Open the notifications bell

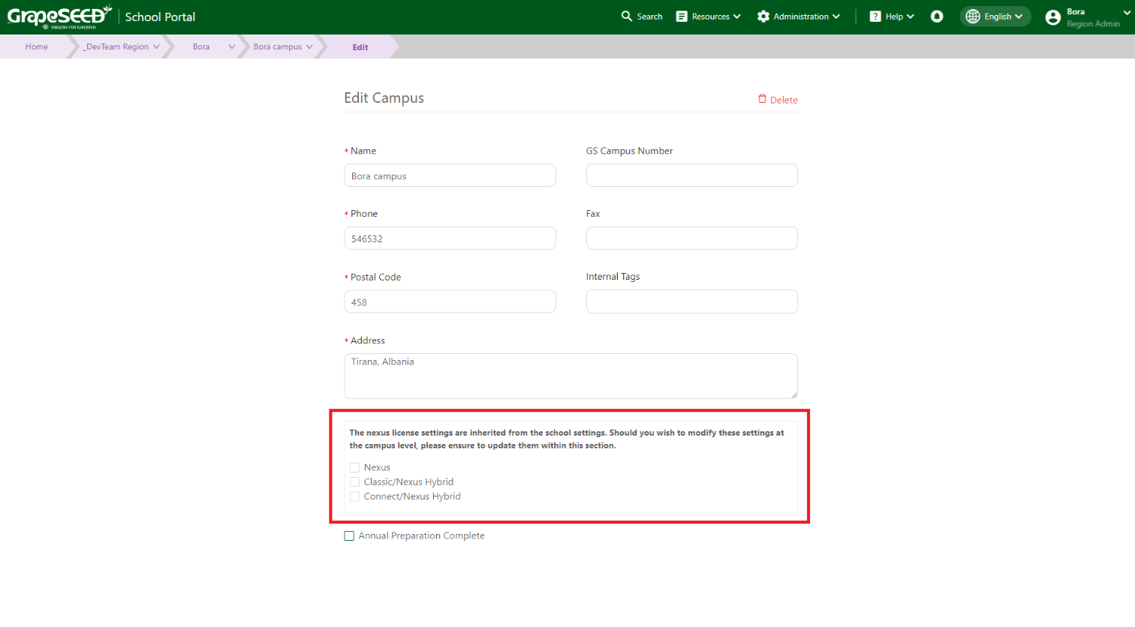click(x=937, y=16)
